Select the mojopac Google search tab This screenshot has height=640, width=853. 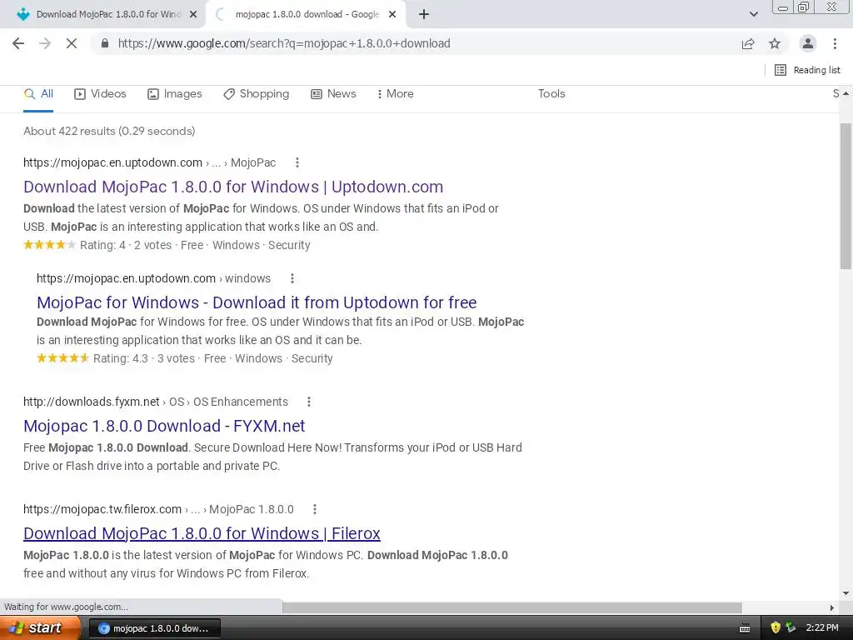pos(305,15)
